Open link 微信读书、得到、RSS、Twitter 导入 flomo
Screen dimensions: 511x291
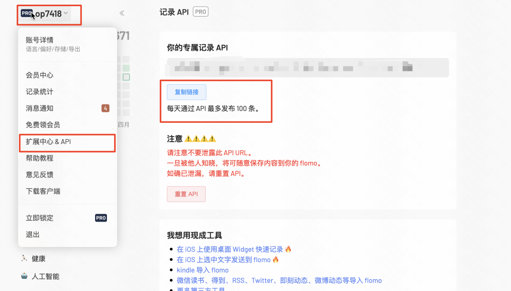tap(279, 281)
